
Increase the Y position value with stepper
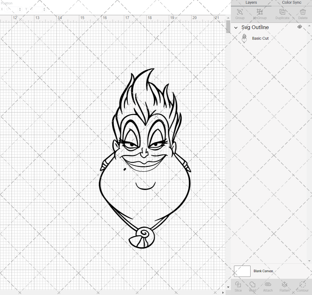click(44, 8)
